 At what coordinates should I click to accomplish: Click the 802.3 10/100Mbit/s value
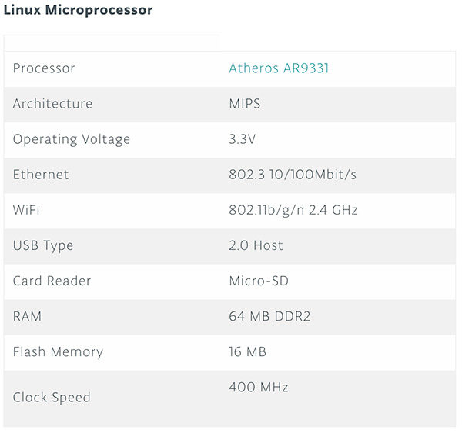pyautogui.click(x=293, y=175)
